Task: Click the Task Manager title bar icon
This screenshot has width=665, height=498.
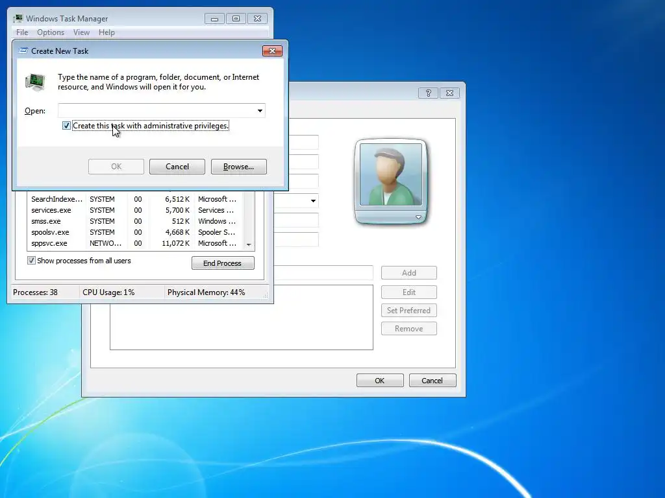Action: [18, 18]
